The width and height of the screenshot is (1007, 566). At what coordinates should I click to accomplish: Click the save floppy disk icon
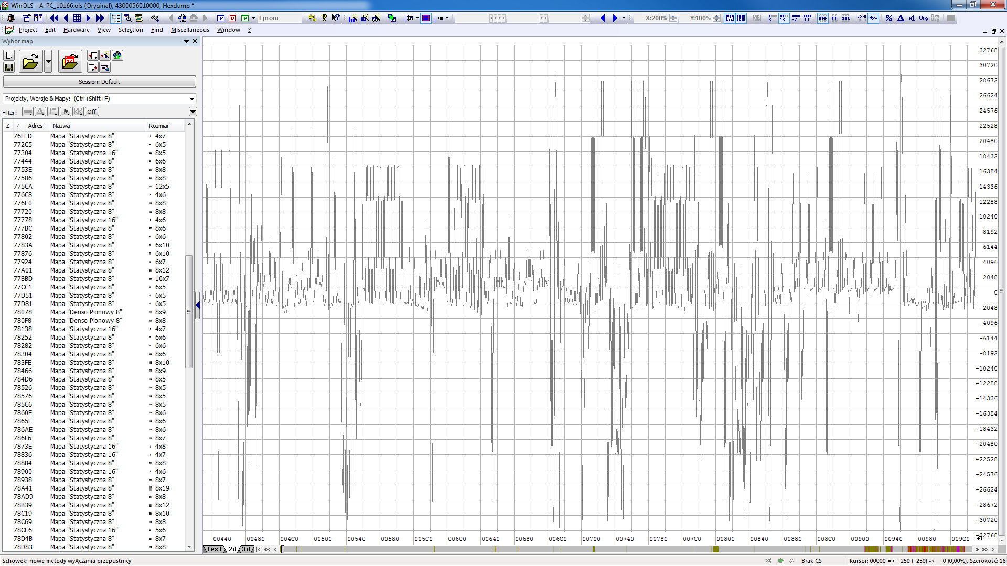point(9,68)
